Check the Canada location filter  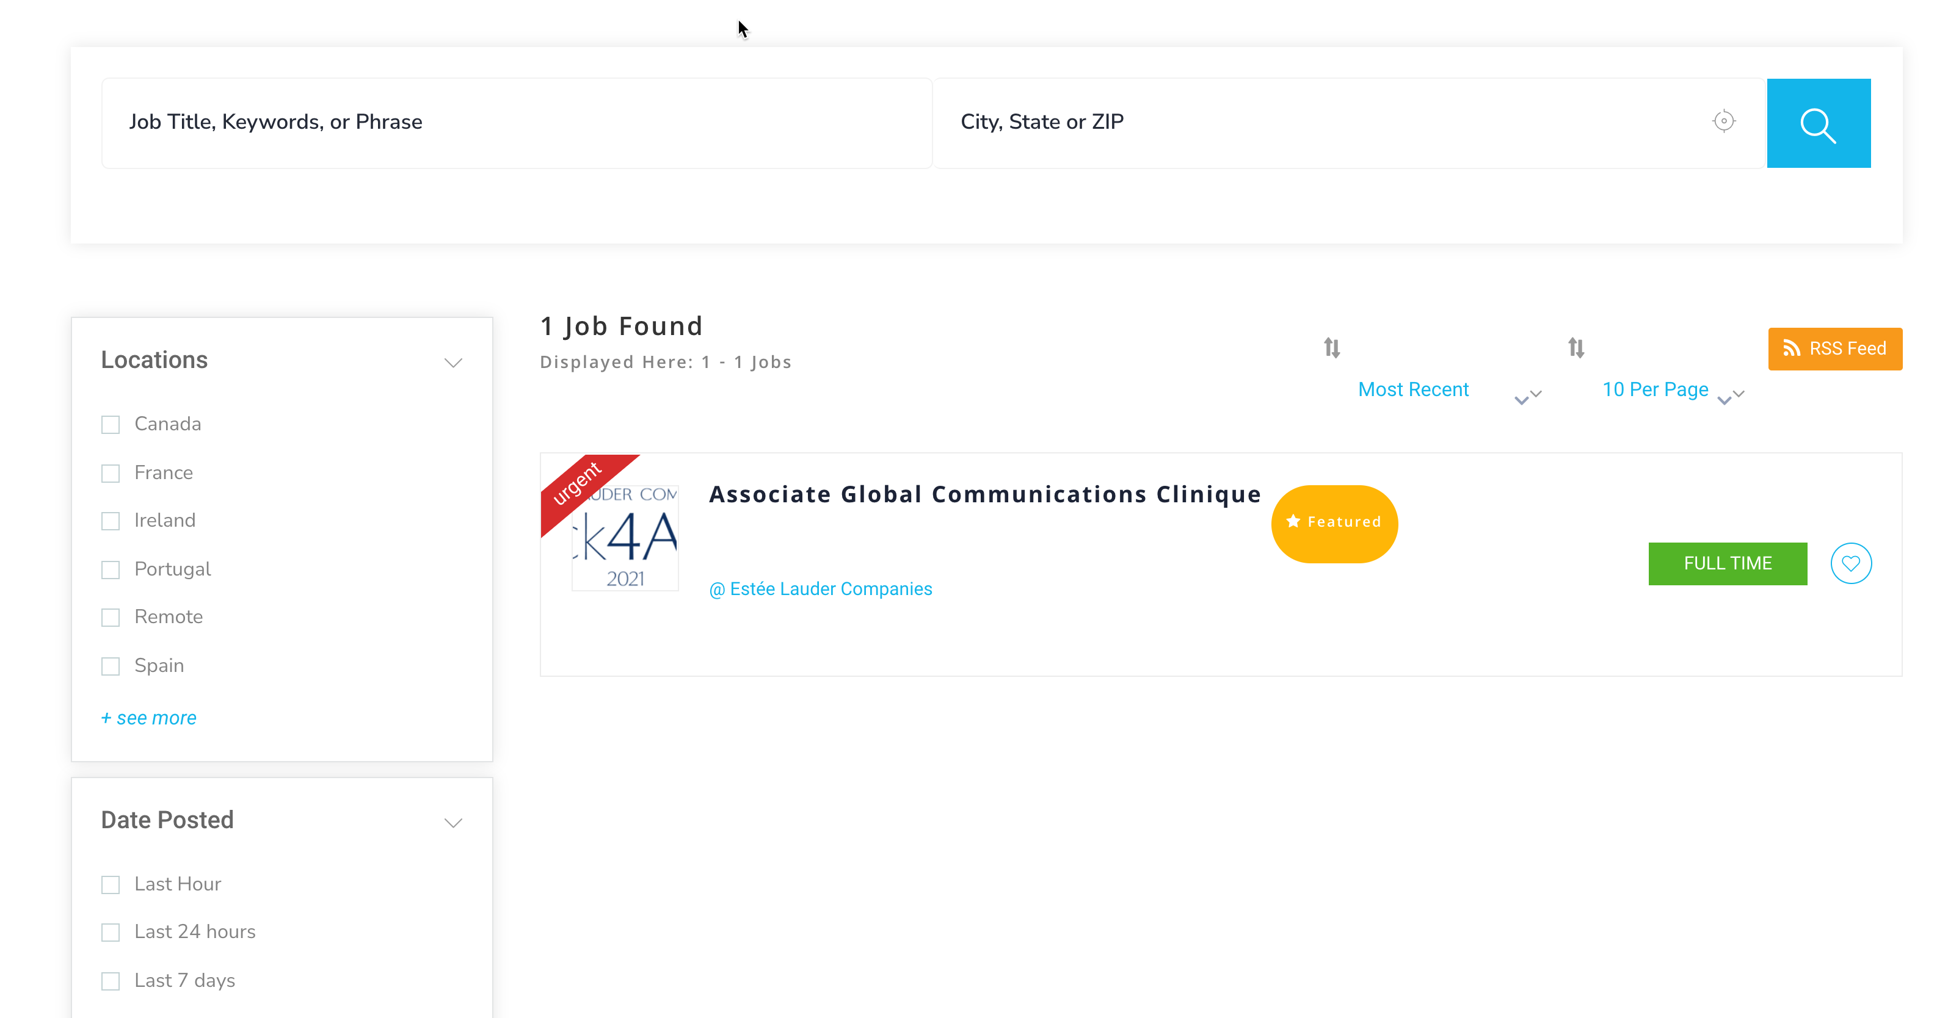click(x=111, y=424)
